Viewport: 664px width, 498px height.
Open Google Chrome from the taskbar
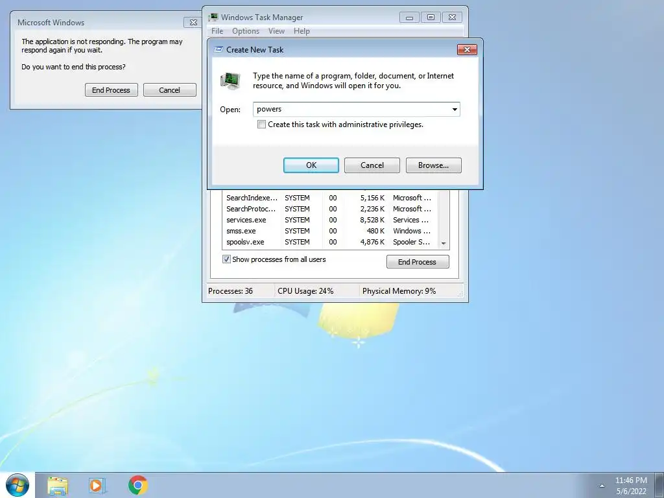point(137,485)
